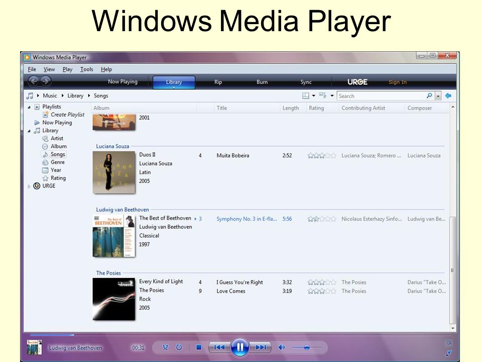
Task: Open the search options dropdown arrow
Action: (x=438, y=96)
